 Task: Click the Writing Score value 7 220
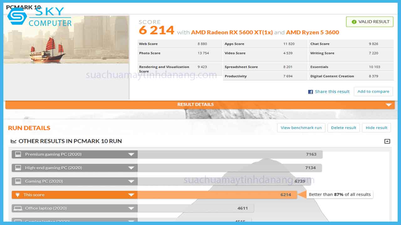click(x=373, y=53)
